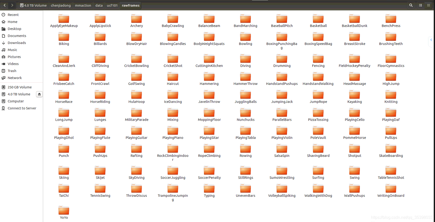Screen dimensions: 435x222
Task: Open the BoxingPunchingBag folder
Action: 282,41
